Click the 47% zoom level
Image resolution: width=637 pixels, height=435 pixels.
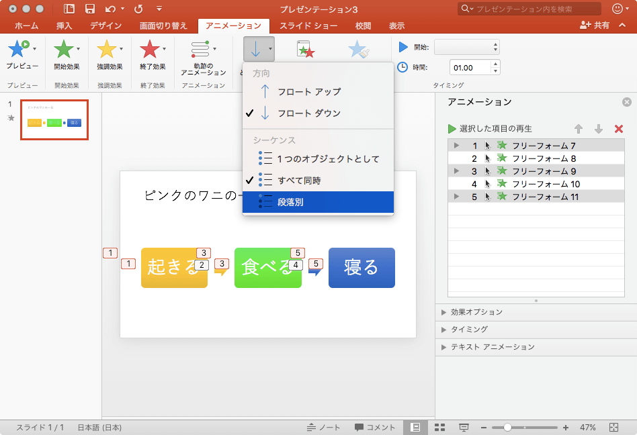587,428
